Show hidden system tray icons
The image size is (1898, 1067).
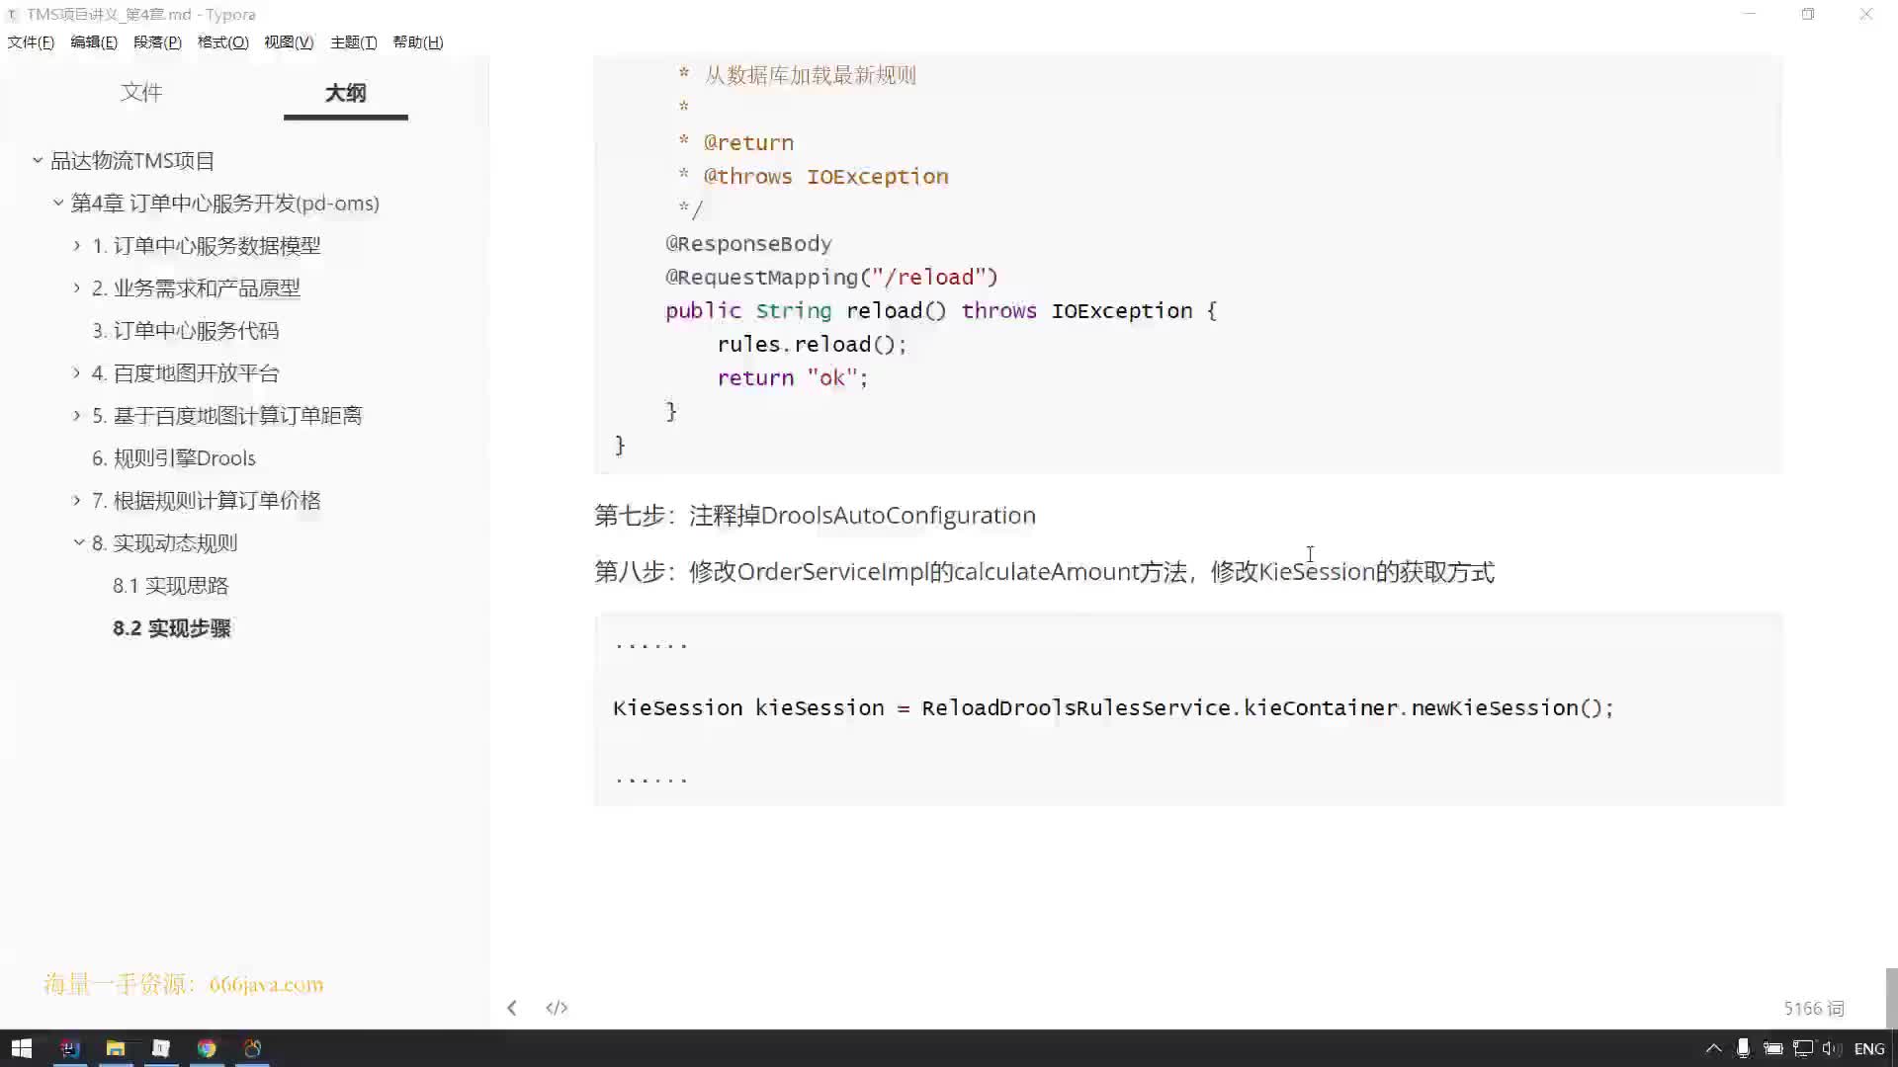pos(1714,1048)
